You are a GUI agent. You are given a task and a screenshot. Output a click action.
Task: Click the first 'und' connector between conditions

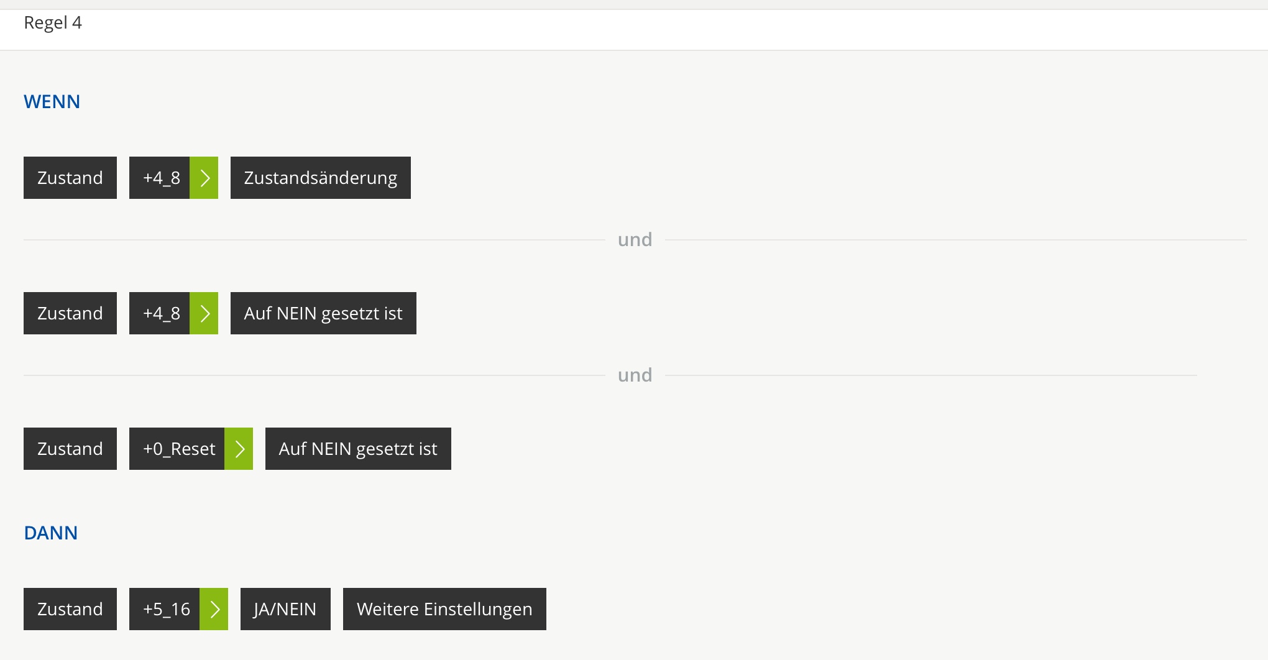click(x=635, y=240)
